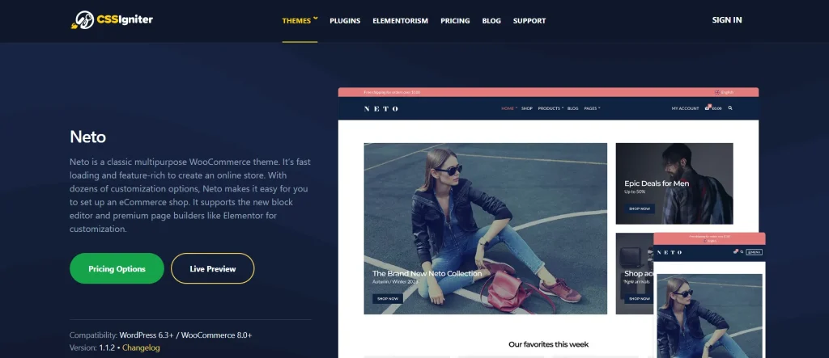This screenshot has width=829, height=358.
Task: Click My Account in Neto preview
Action: coord(685,108)
